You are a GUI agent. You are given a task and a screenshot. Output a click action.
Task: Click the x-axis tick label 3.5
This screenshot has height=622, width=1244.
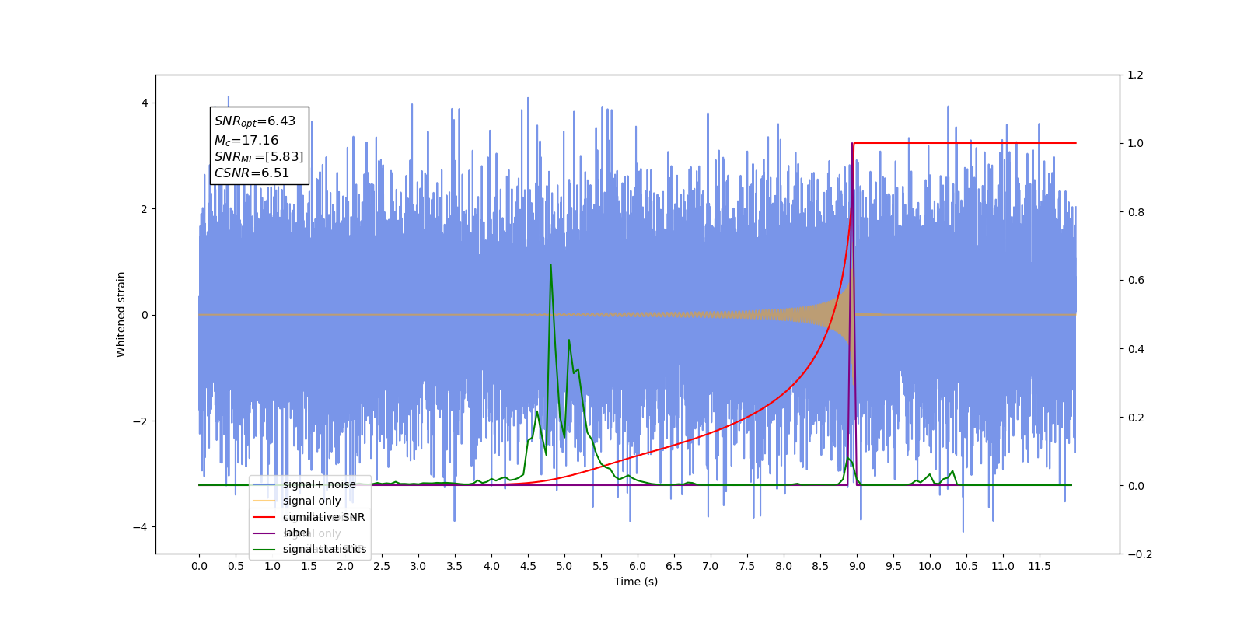455,566
